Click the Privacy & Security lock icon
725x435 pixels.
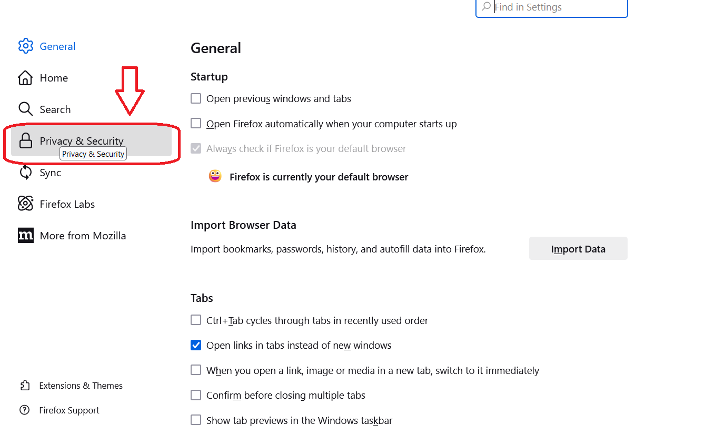pos(25,141)
